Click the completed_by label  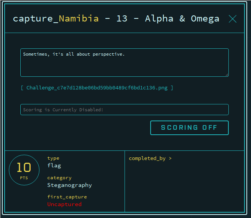[x=147, y=159]
